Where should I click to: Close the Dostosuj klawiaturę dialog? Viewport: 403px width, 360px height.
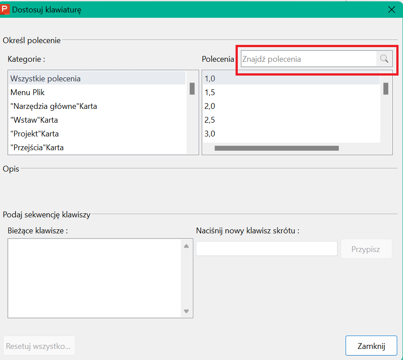391,10
